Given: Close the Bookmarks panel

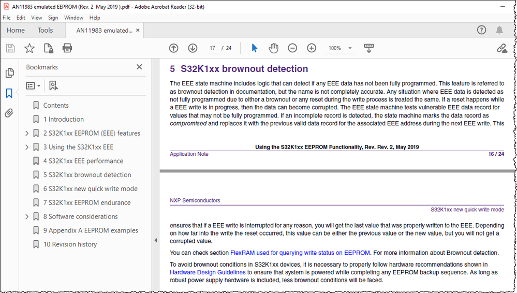Looking at the screenshot, I should tap(140, 67).
